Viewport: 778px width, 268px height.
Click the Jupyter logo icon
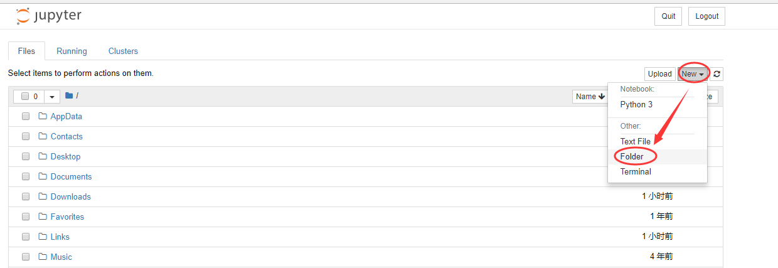click(x=23, y=16)
